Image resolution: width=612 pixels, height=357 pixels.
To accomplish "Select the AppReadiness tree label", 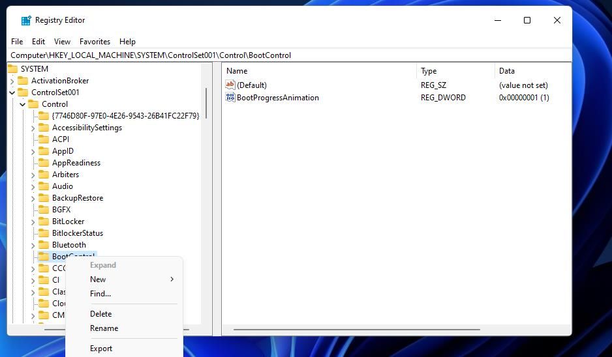I will click(76, 163).
